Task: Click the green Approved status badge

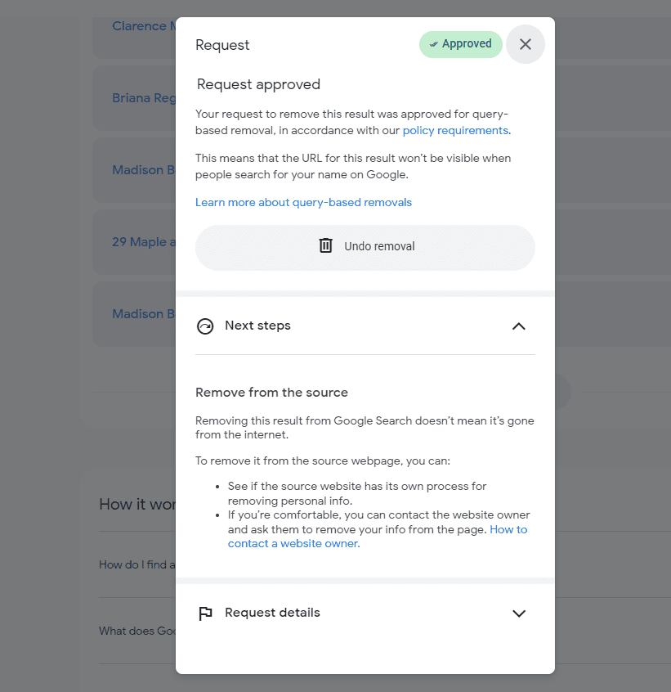Action: coord(460,44)
